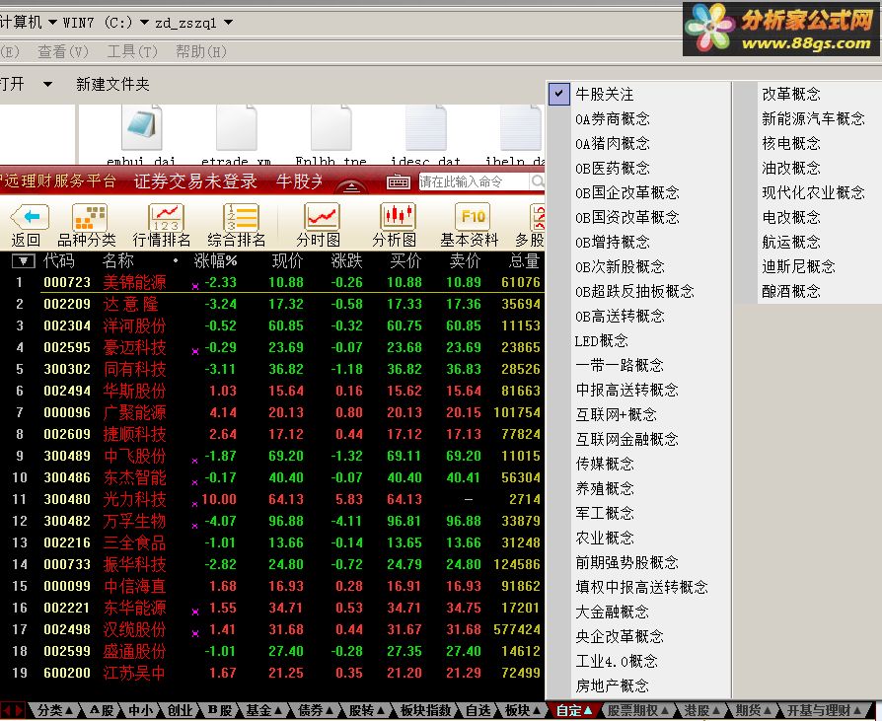Click etrade.xm file icon in Explorer
The width and height of the screenshot is (882, 721).
click(x=236, y=127)
